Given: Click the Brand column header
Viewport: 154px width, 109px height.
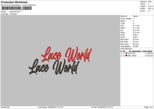Looking at the screenshot, I should [x=150, y=51].
